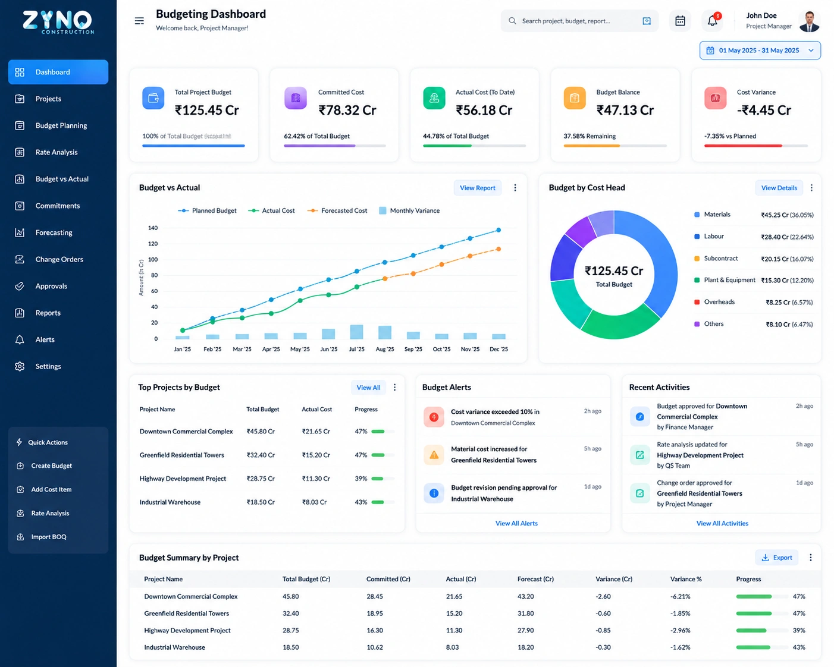Toggle Forecasted Cost legend series
Screen dimensions: 834x667
coord(337,210)
